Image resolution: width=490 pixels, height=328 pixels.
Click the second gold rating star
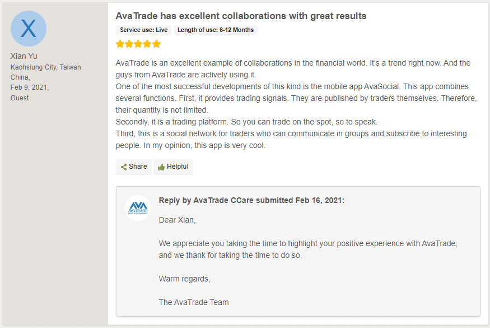tap(129, 44)
